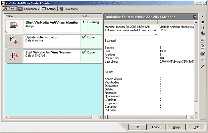Click the Known viruses count 62659
Viewport: 208px width, 133px height.
point(163,30)
